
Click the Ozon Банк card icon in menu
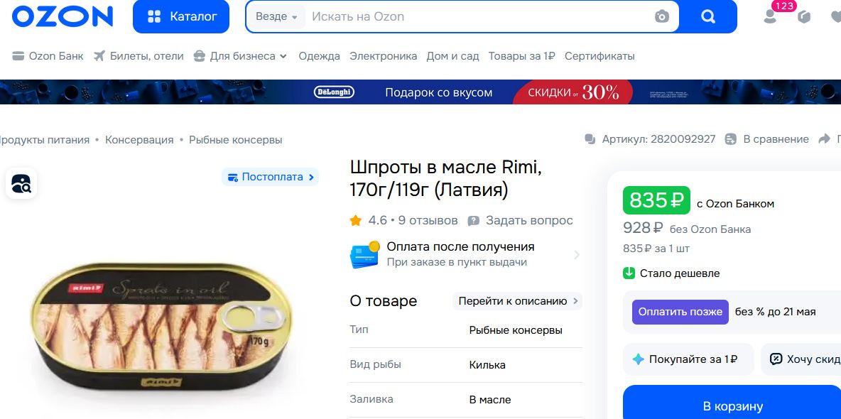pyautogui.click(x=18, y=56)
